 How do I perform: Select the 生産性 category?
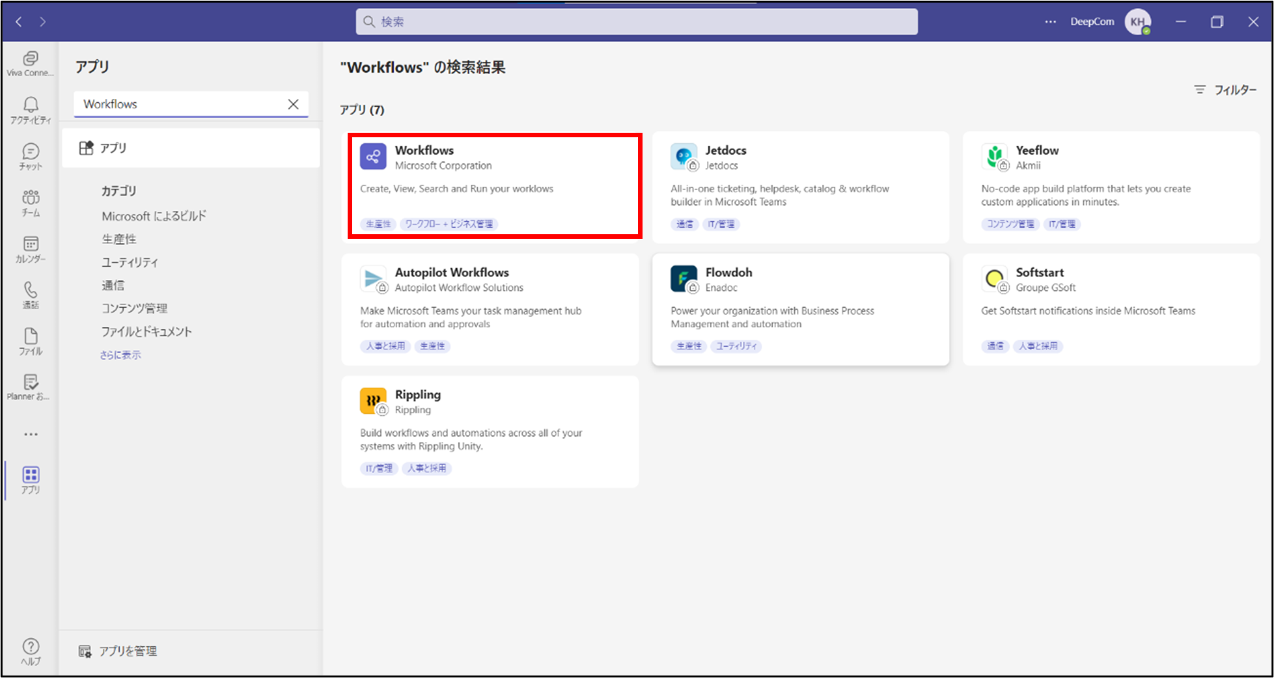119,239
